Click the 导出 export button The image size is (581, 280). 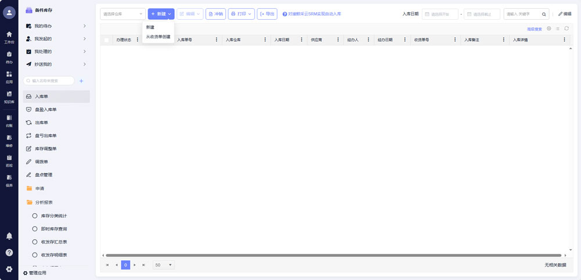(267, 14)
